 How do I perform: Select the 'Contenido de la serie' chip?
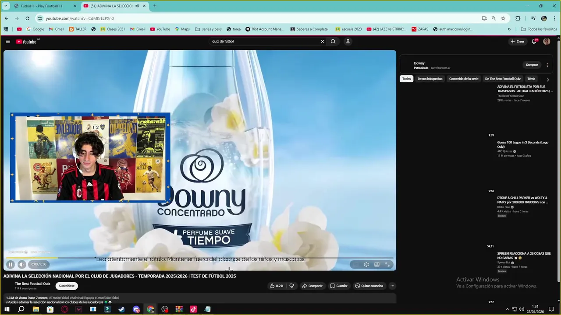(464, 79)
